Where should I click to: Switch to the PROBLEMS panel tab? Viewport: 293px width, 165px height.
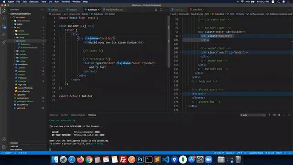coord(54,115)
